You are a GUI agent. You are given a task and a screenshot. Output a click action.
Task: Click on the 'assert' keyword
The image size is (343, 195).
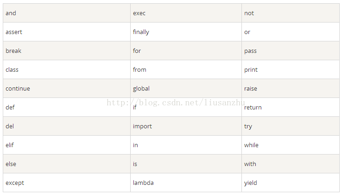click(14, 32)
